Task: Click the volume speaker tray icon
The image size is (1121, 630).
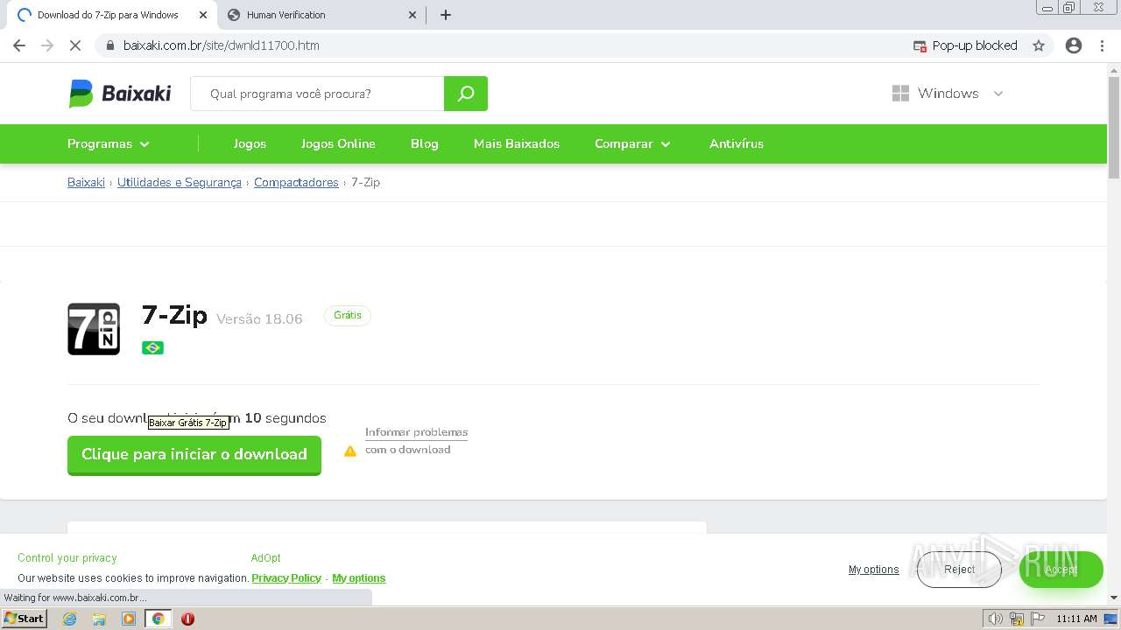Action: coord(996,619)
